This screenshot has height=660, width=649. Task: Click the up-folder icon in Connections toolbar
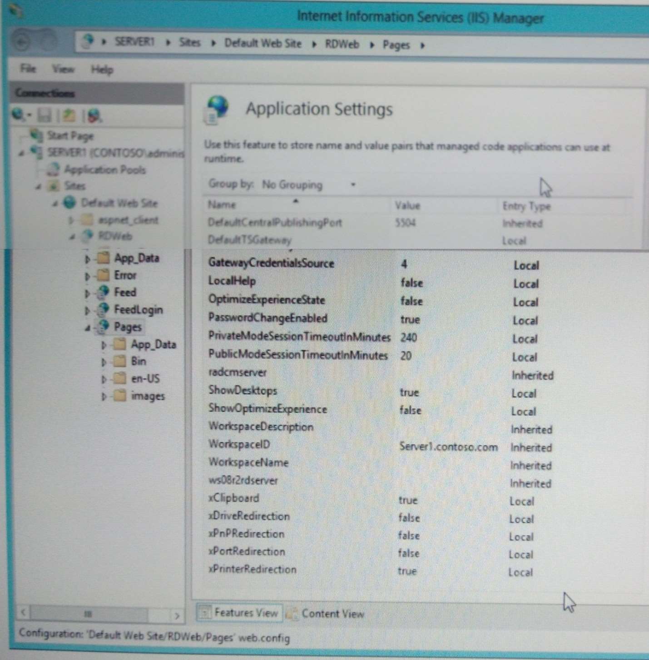click(69, 115)
